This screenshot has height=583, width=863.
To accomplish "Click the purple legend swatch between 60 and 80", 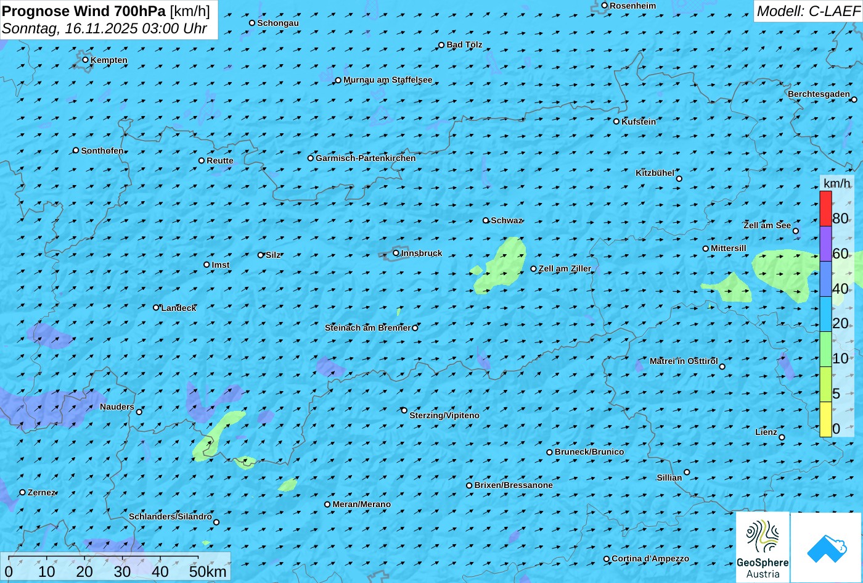I will (x=825, y=244).
